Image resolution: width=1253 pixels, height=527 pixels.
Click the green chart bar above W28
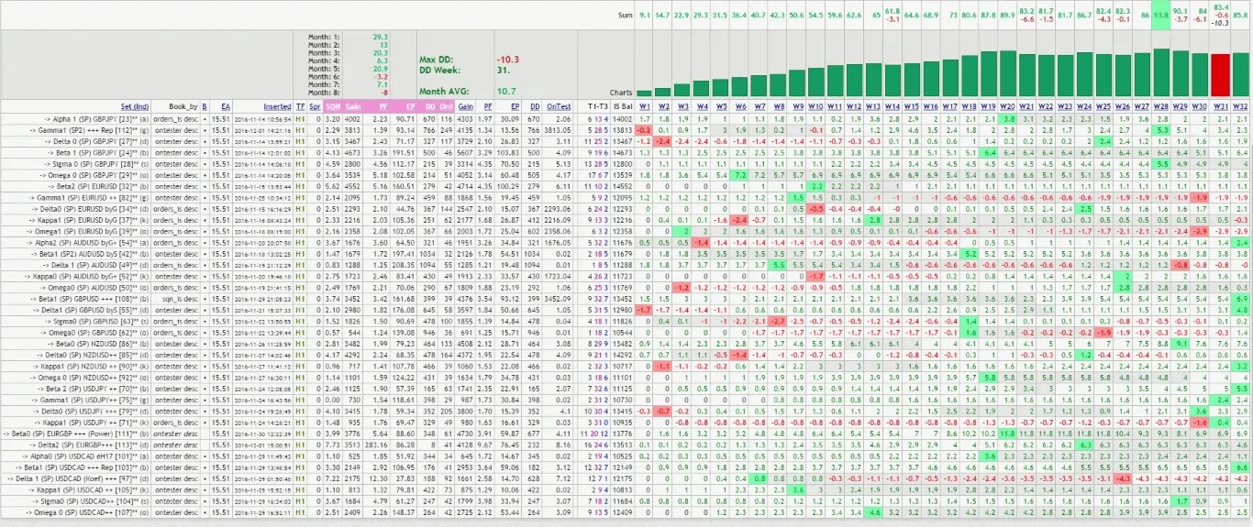click(1162, 72)
